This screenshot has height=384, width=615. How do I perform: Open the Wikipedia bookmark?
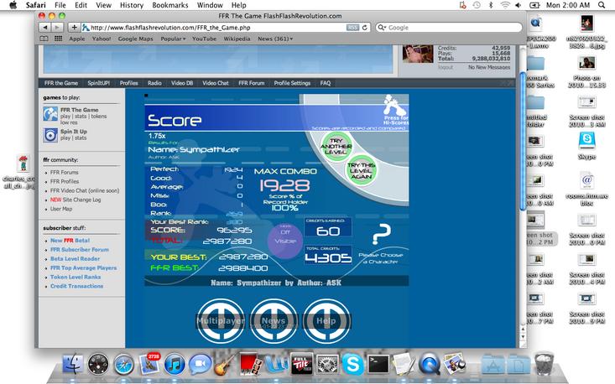[x=237, y=39]
